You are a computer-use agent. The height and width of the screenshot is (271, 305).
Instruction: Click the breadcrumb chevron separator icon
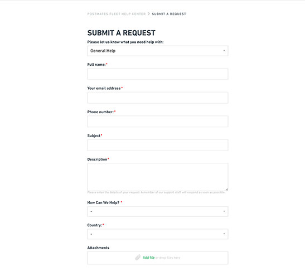tap(149, 14)
